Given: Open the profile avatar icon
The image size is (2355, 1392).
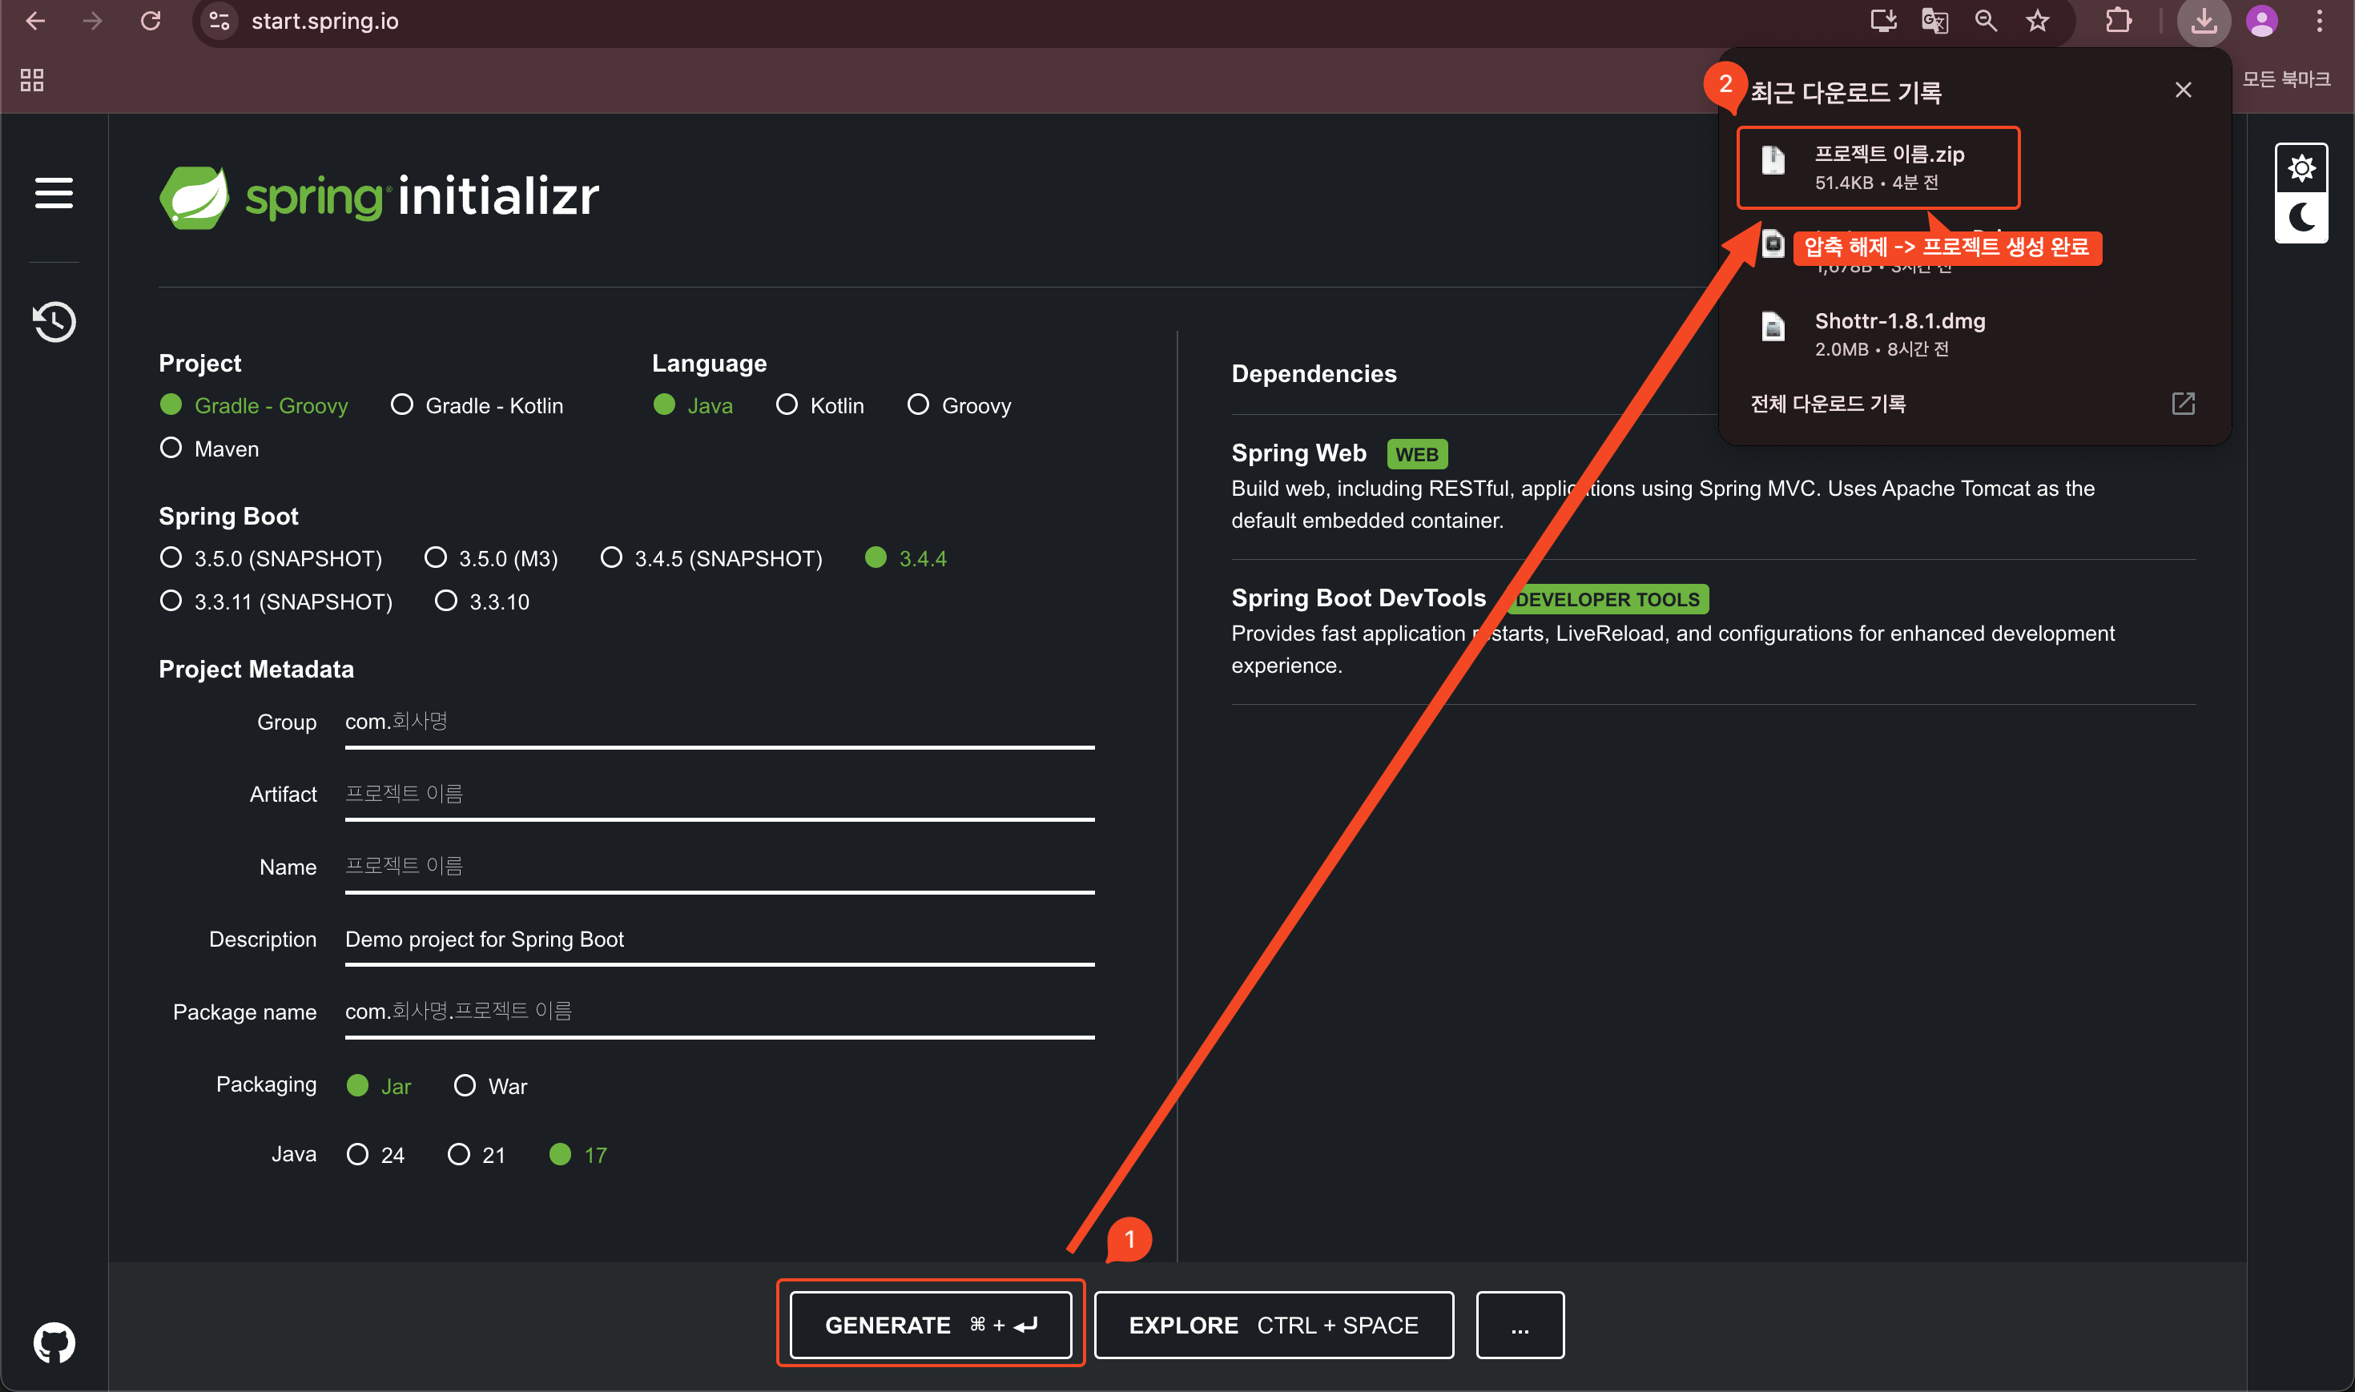Looking at the screenshot, I should click(x=2262, y=21).
